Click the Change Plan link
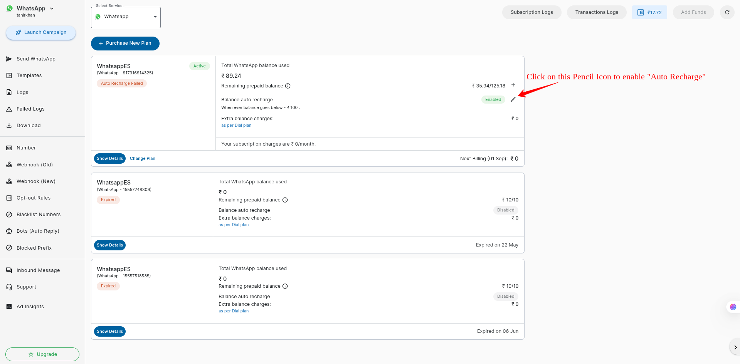This screenshot has height=364, width=740. [143, 158]
